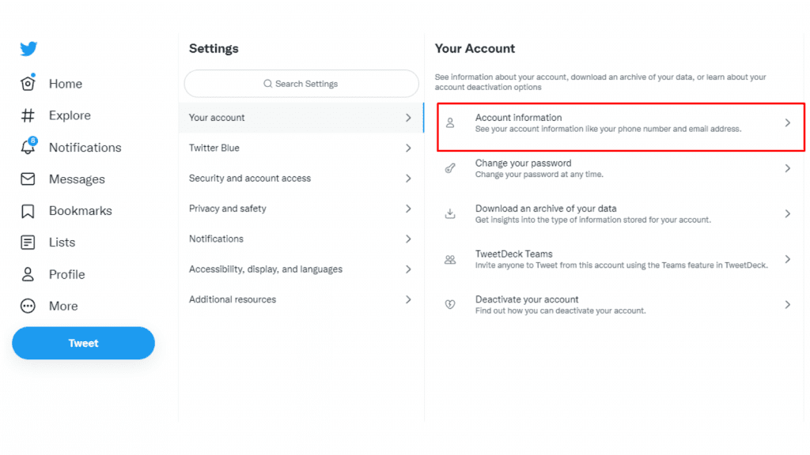Open Explore via the hashtag icon
Viewport: 810px width, 455px height.
coord(26,115)
